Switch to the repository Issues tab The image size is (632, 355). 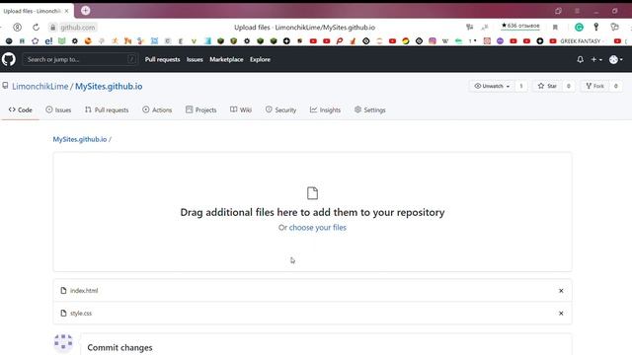(58, 109)
